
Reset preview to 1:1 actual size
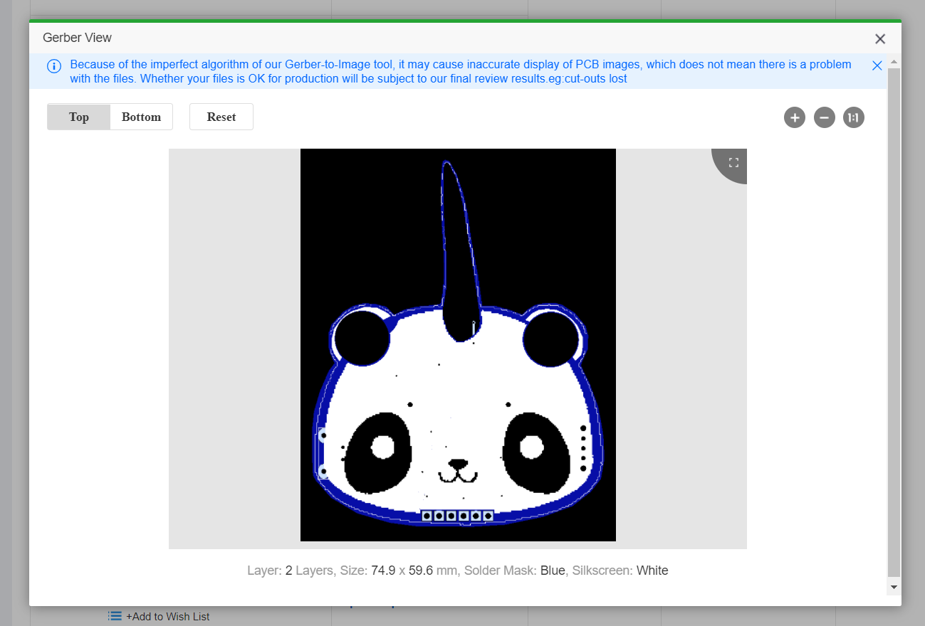coord(853,117)
